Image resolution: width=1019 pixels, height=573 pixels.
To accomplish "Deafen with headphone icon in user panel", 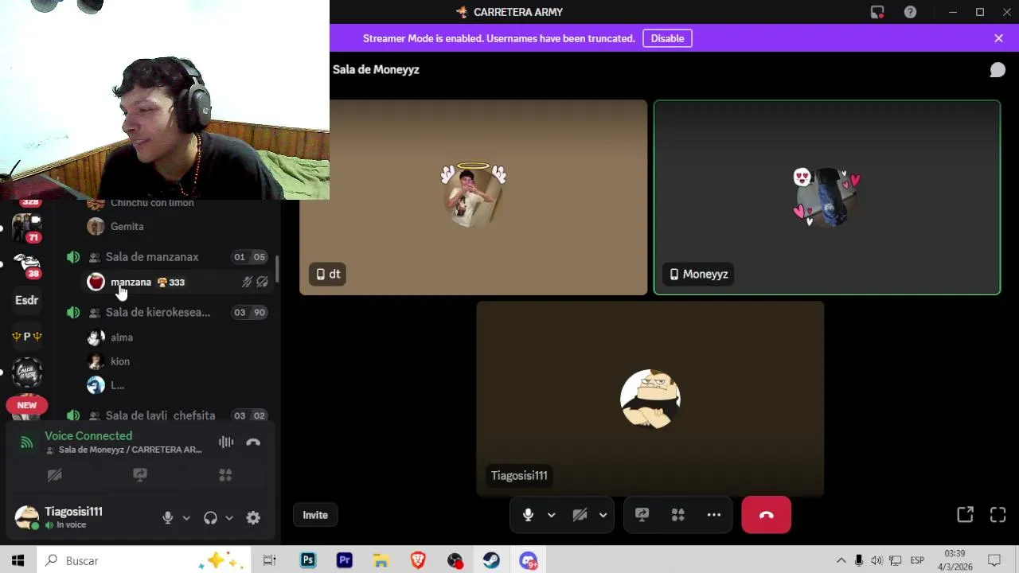I will (210, 517).
